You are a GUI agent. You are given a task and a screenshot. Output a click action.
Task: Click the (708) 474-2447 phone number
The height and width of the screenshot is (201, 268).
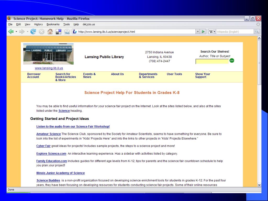pos(159,61)
